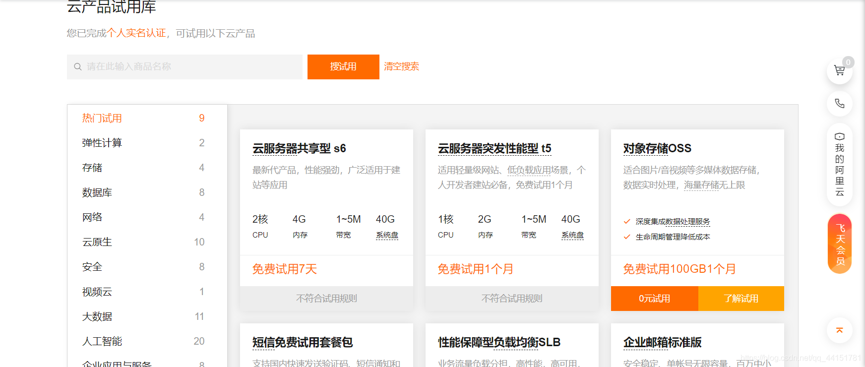Open the 云服务器突发性能型 t5 title
This screenshot has height=367, width=865.
[x=494, y=148]
